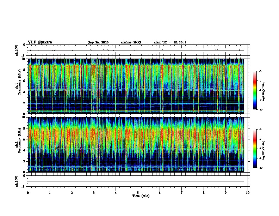The height and width of the screenshot is (216, 279).
Task: Click the "Time (min)" axis label
Action: click(141, 196)
